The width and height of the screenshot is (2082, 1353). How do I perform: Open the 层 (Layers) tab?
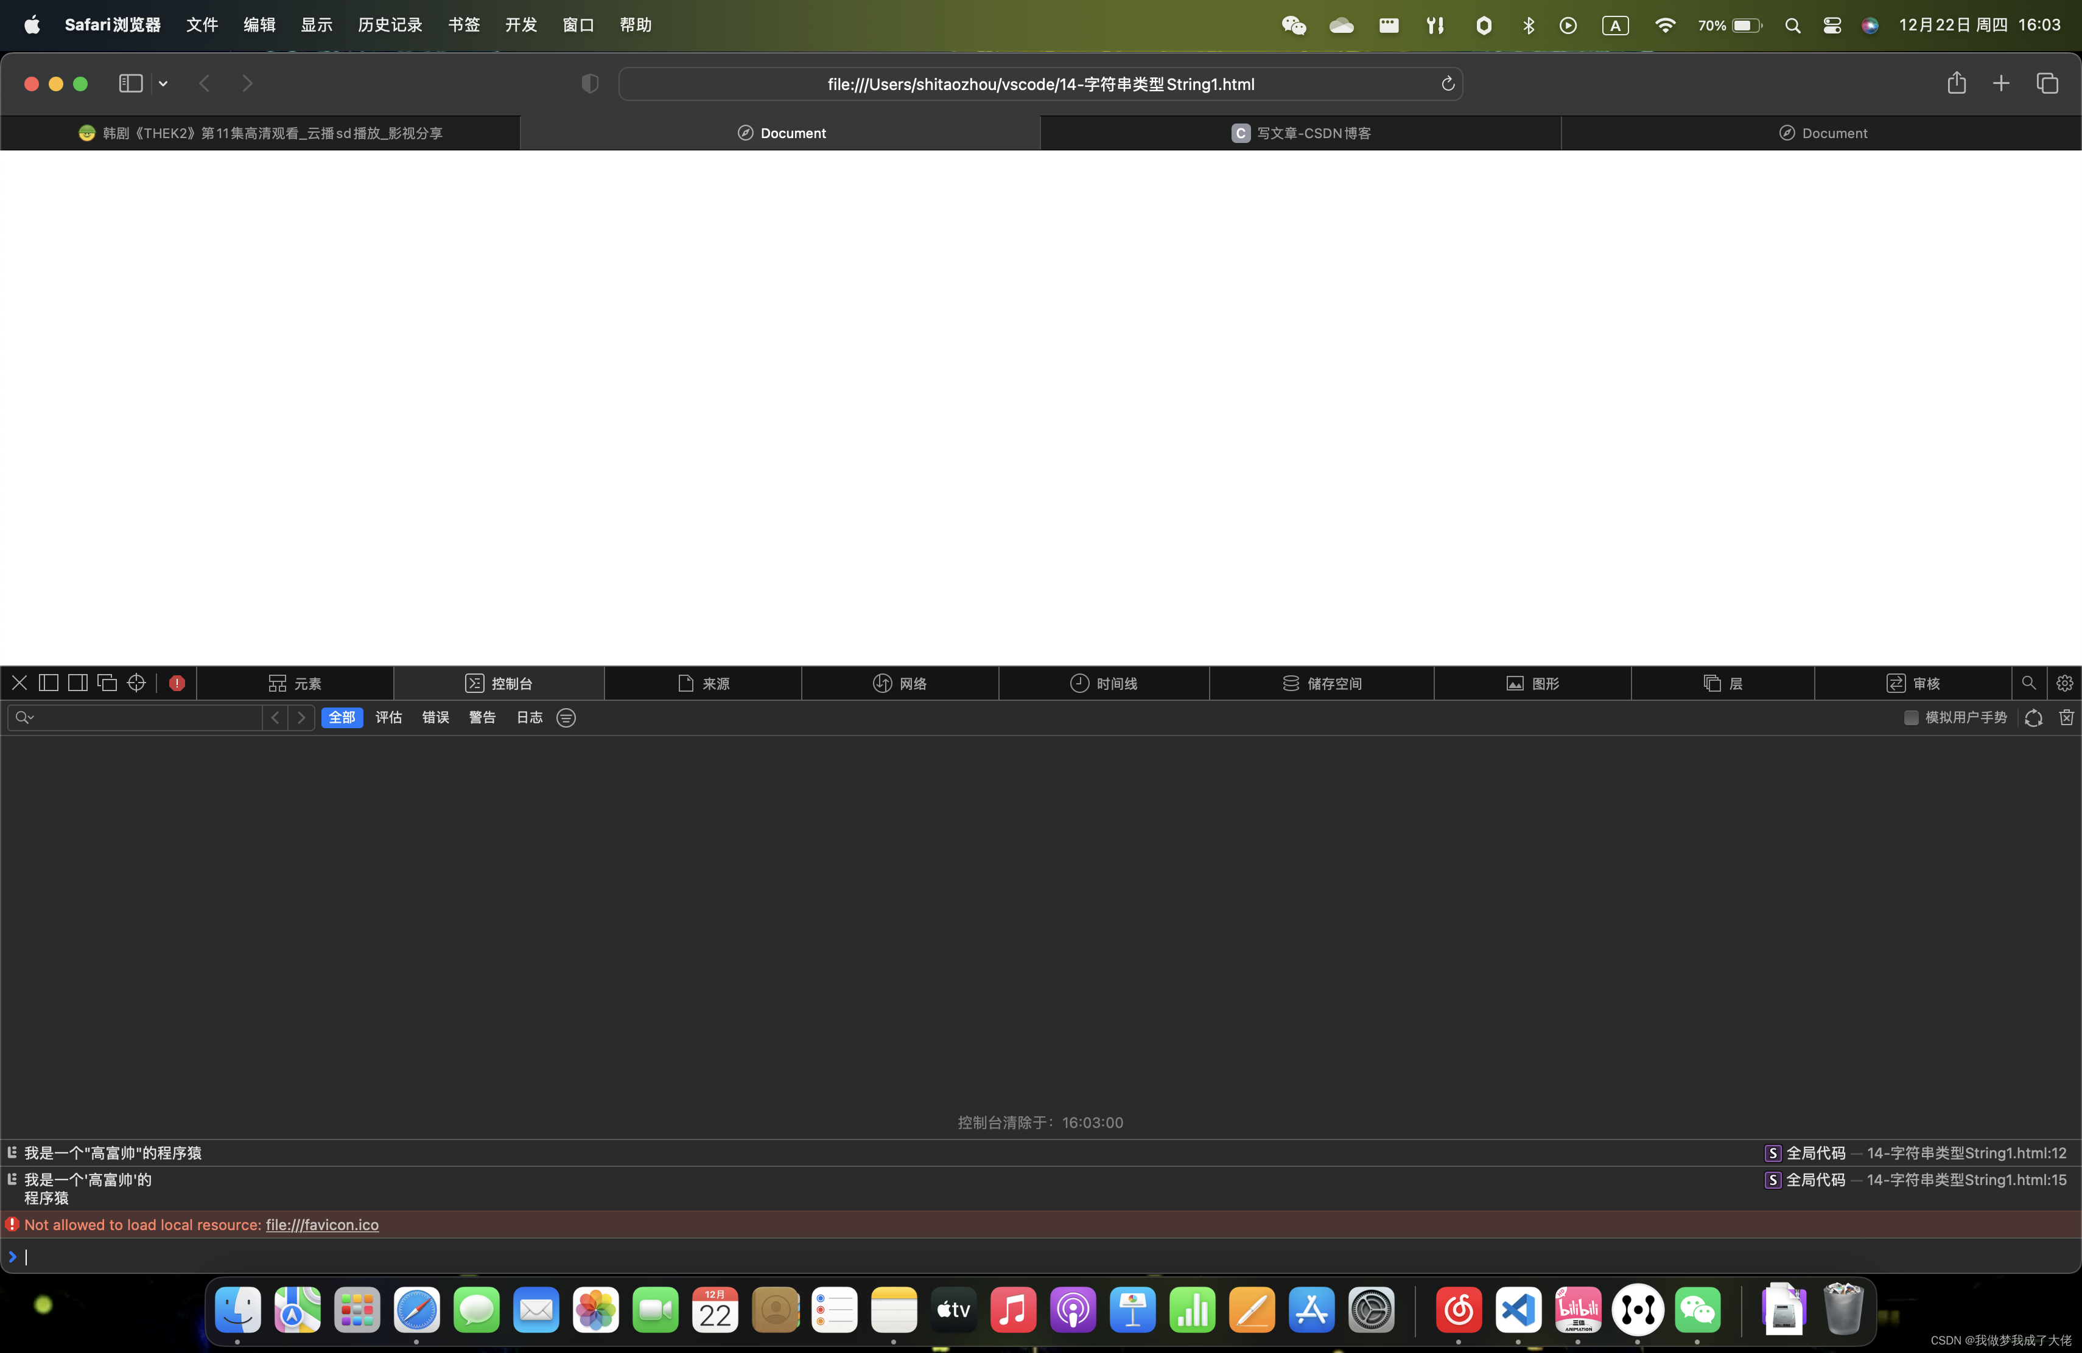[1722, 683]
